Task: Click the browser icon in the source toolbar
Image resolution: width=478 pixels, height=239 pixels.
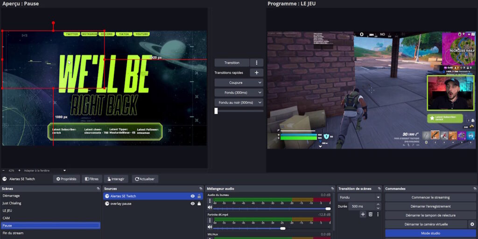Action: click(x=5, y=179)
